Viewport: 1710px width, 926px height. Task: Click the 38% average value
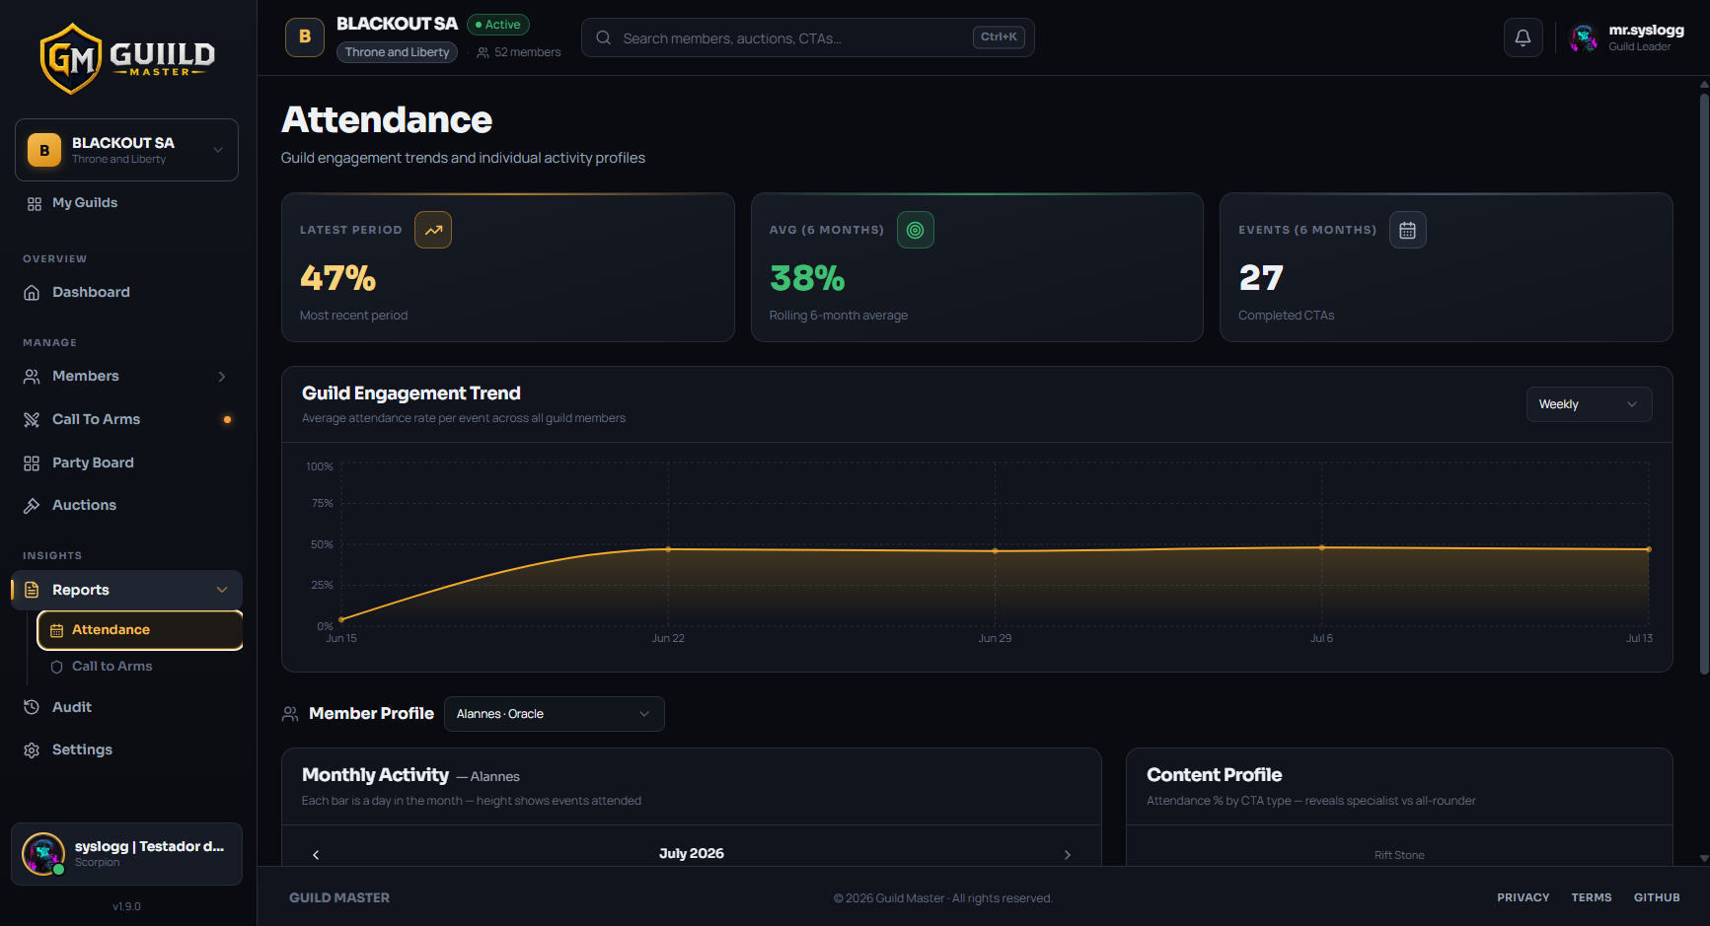pos(807,279)
